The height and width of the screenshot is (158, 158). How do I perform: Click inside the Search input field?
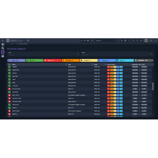(x=105, y=40)
